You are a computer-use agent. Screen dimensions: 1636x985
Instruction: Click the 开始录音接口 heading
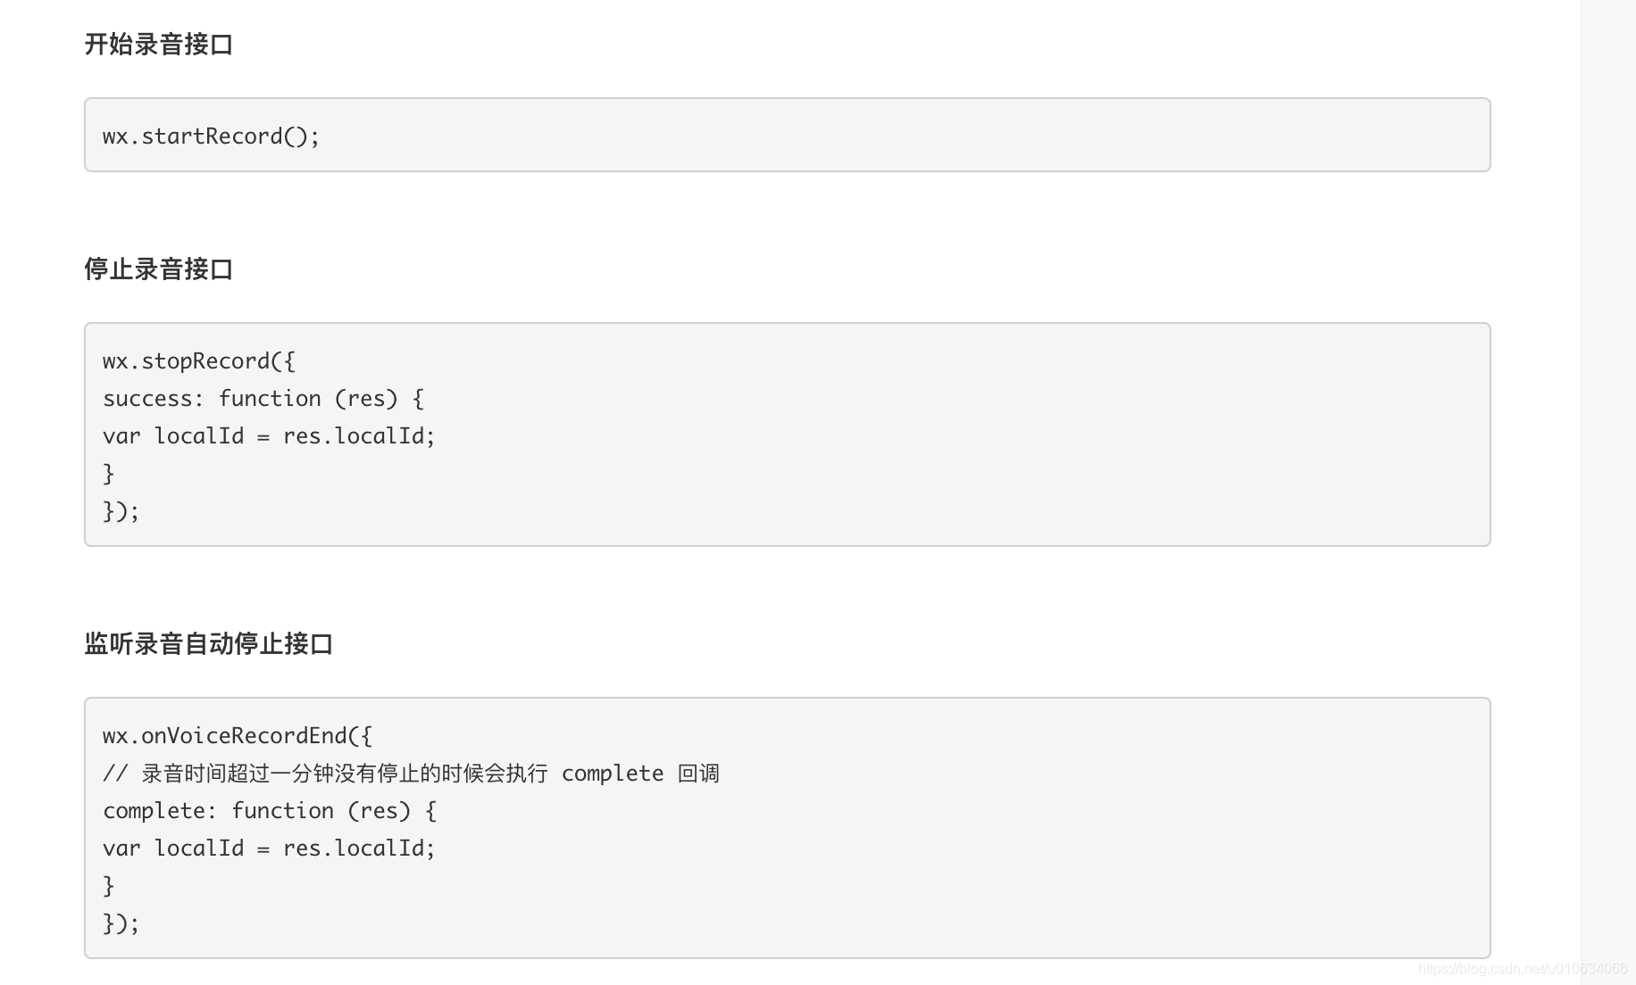pyautogui.click(x=159, y=45)
